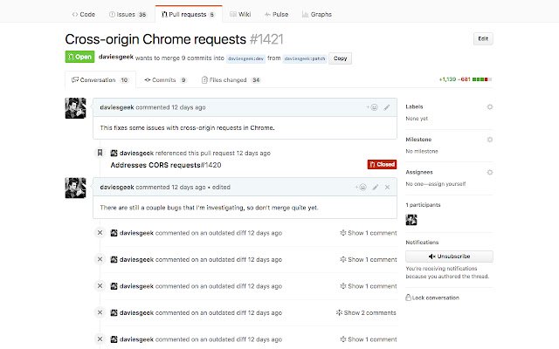Click the Edit title button
Viewport: 559px width, 349px height.
[x=483, y=38]
